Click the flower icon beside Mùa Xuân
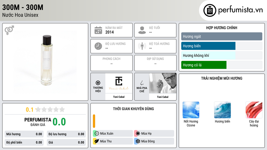This screenshot has height=150, width=267. point(97,134)
